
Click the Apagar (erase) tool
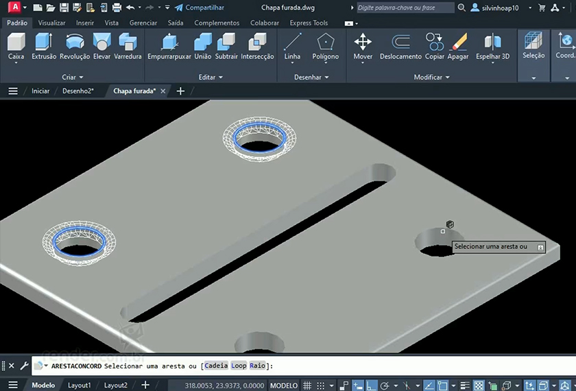(458, 43)
